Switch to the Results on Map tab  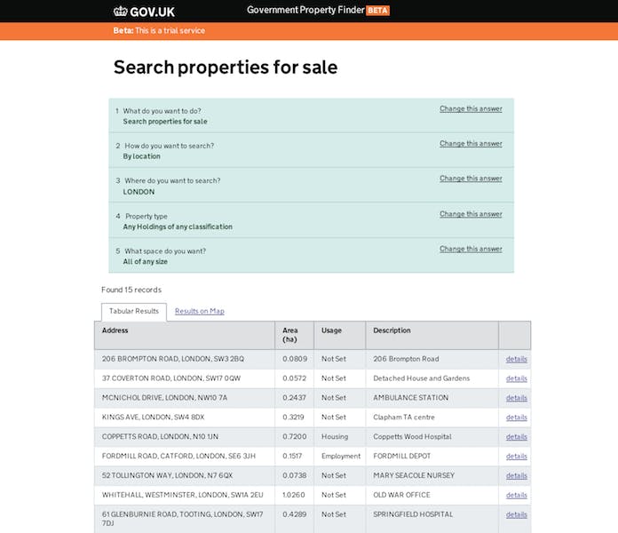coord(199,312)
